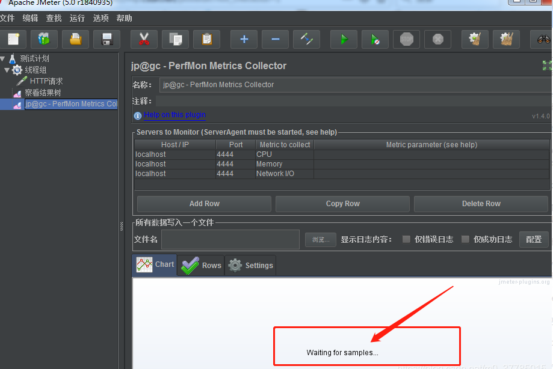Click the Host / IP column header
This screenshot has height=369, width=553.
[175, 145]
